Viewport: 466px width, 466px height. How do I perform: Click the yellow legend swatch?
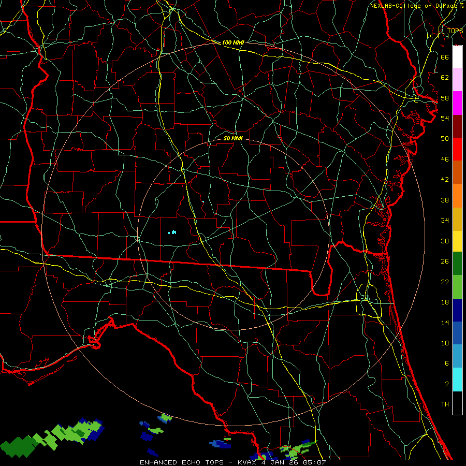point(457,241)
